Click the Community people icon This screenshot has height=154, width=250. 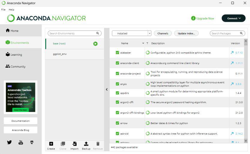(8, 66)
